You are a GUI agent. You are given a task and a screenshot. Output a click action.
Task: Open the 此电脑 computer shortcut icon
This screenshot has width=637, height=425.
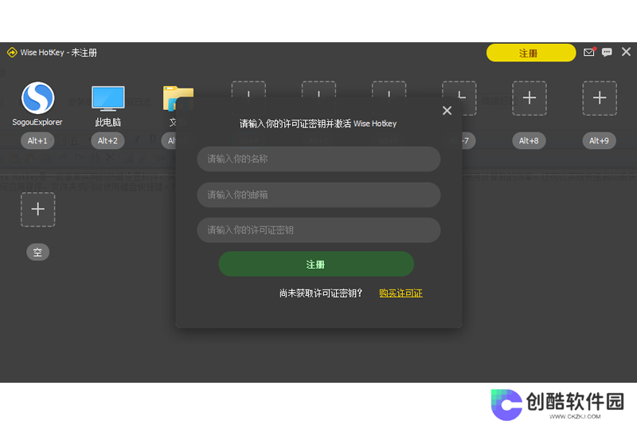coord(108,98)
